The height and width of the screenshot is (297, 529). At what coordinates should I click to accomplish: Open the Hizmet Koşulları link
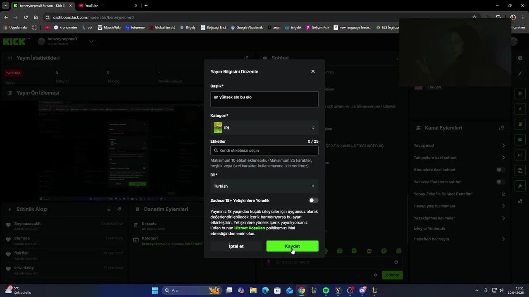(x=250, y=228)
